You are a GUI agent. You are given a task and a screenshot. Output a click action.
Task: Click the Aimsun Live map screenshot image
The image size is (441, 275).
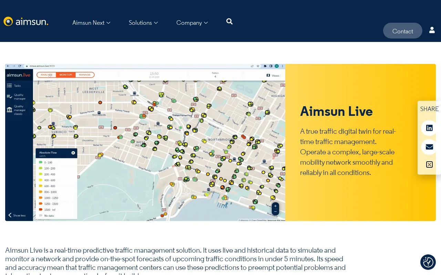(x=145, y=142)
